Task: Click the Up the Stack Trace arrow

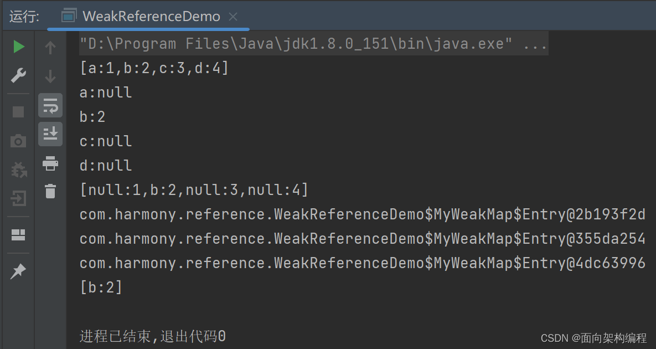Action: click(50, 47)
